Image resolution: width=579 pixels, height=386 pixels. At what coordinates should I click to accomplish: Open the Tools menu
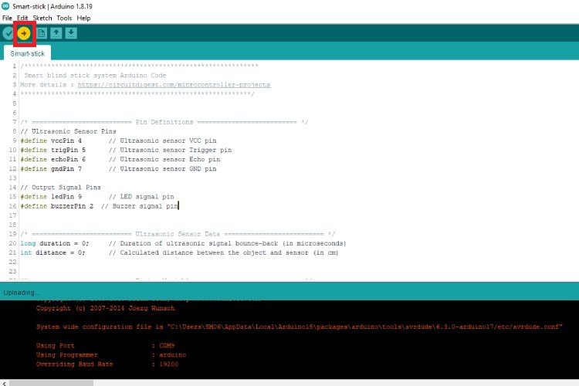point(64,18)
